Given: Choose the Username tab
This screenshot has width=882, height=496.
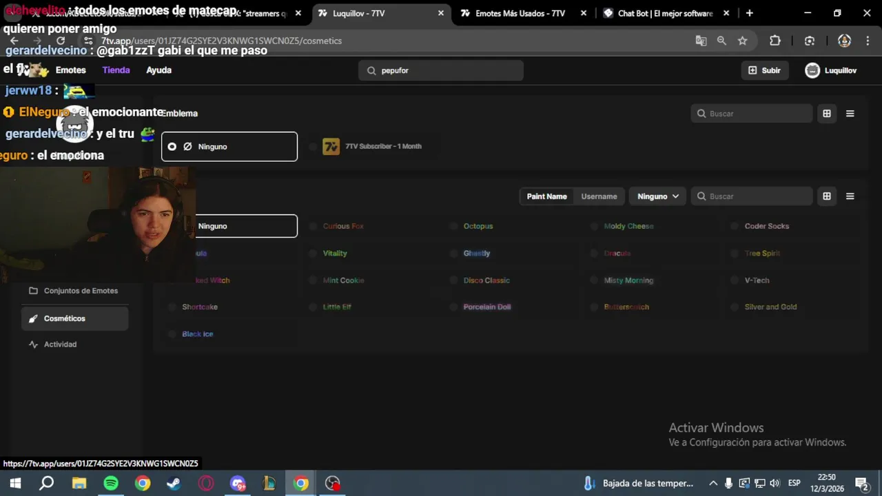Looking at the screenshot, I should click(x=599, y=196).
